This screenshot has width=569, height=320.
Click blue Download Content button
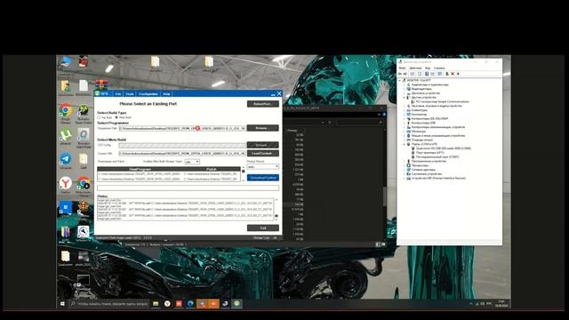pos(263,178)
